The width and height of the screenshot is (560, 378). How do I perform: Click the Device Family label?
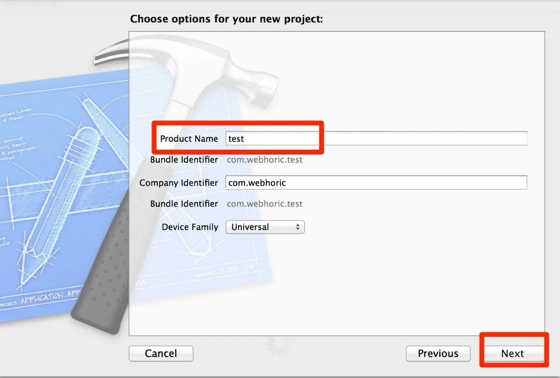click(x=190, y=227)
